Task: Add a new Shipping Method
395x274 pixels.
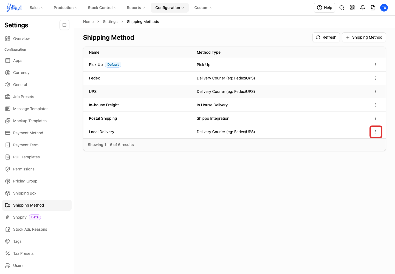Action: click(x=364, y=37)
